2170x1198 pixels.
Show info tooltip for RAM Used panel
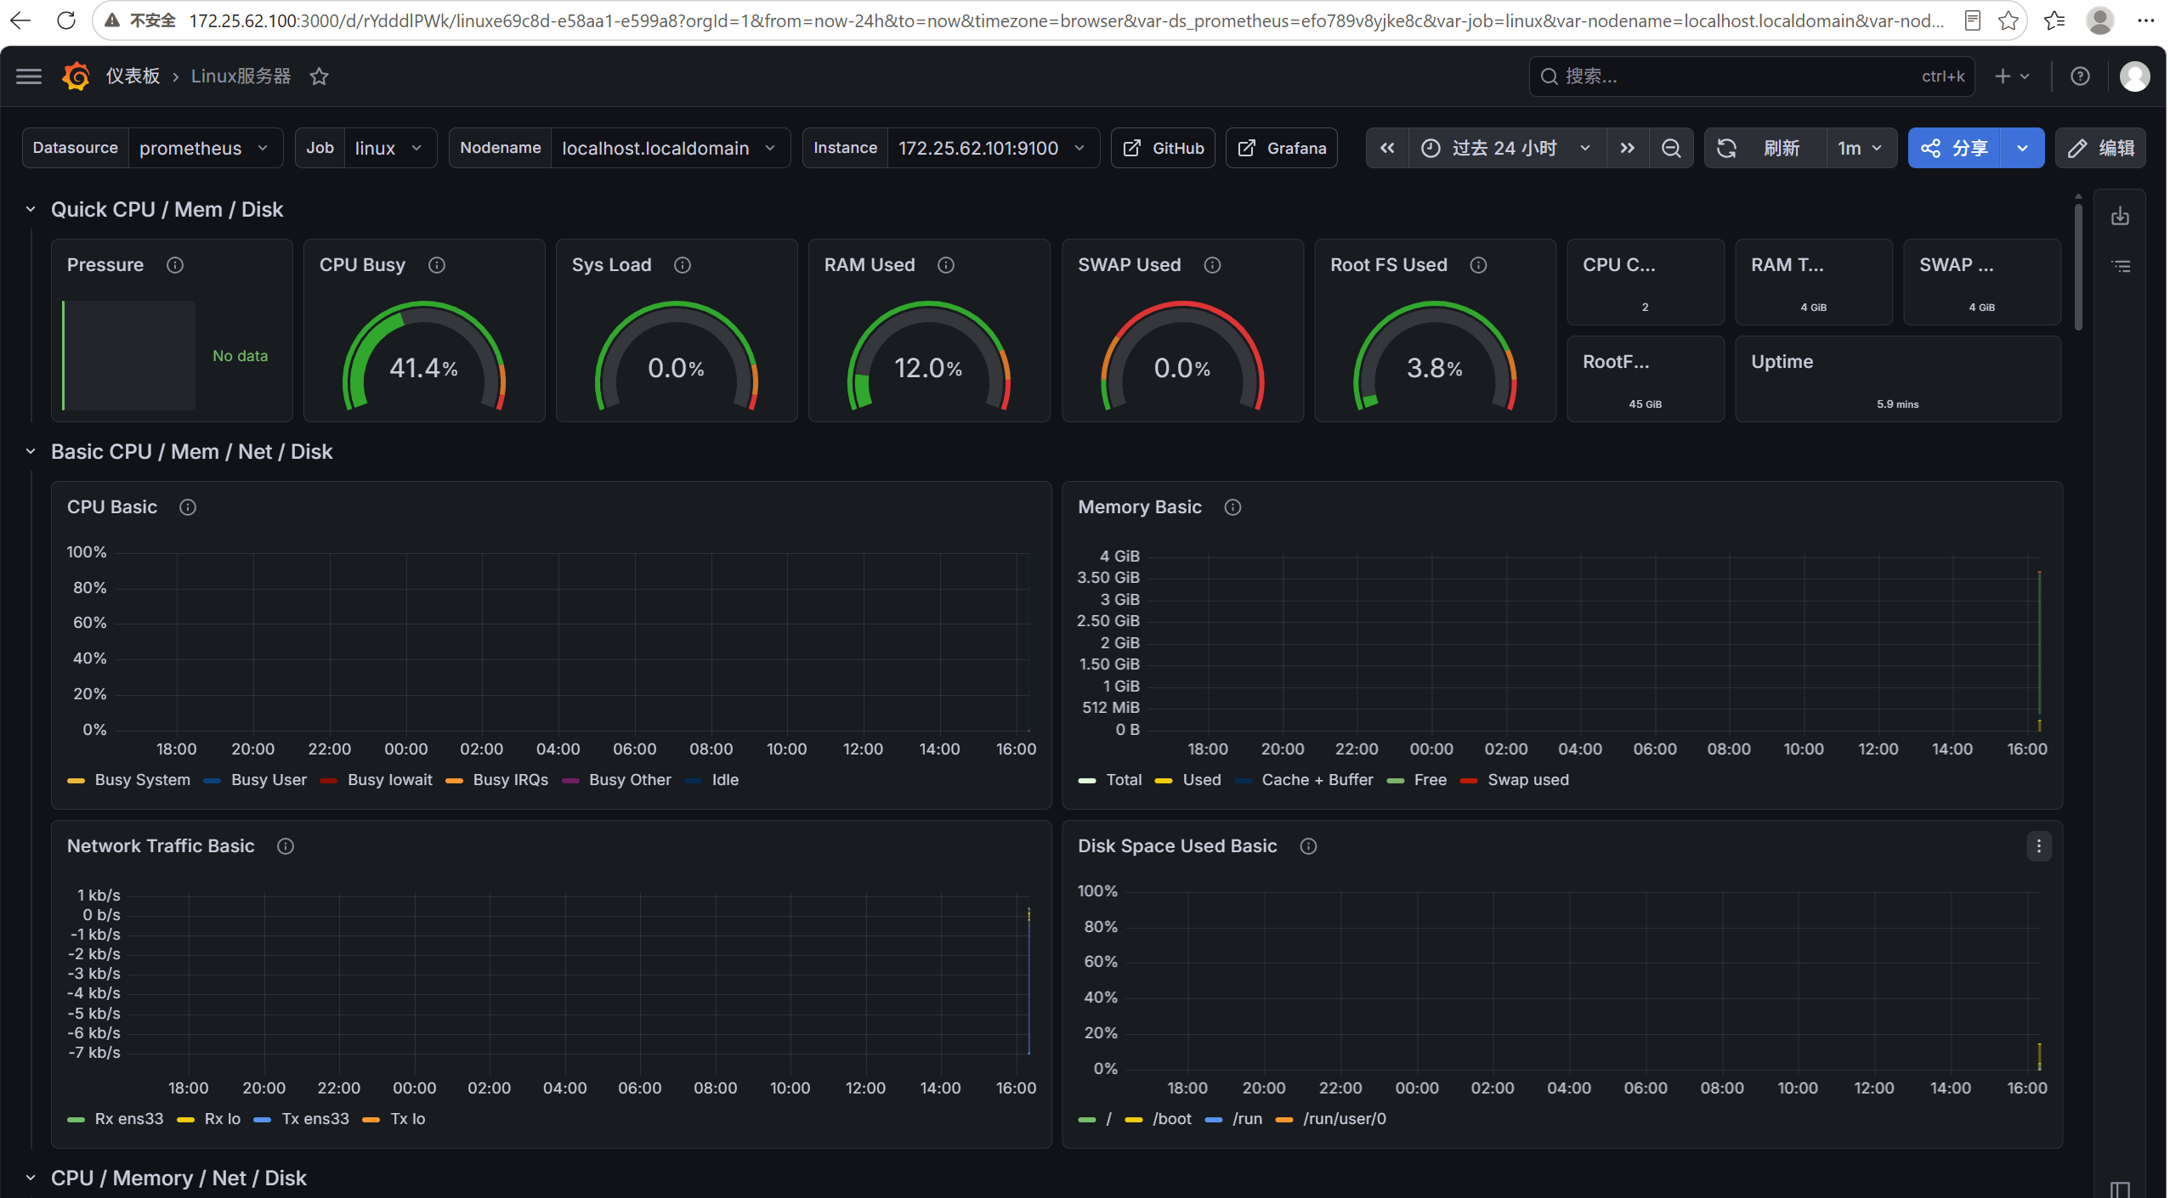coord(946,265)
